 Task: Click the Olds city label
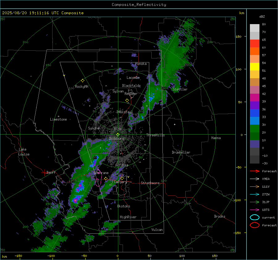click(x=118, y=129)
